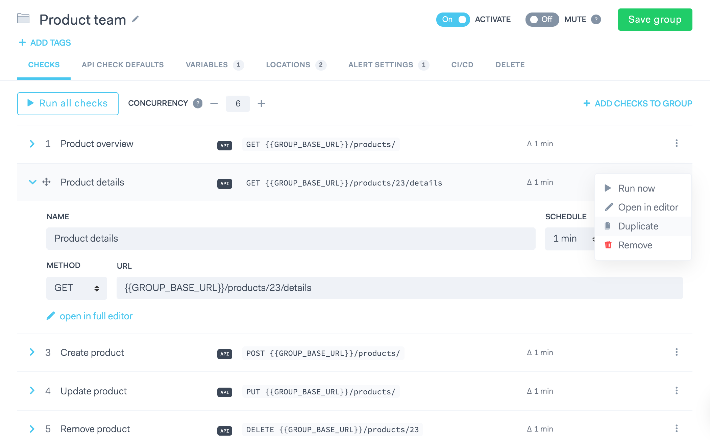Screen dimensions: 710x440
Task: Open three-dot menu for Update product check
Action: coord(676,391)
